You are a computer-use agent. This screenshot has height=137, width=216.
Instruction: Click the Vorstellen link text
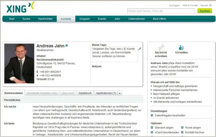tap(181, 52)
